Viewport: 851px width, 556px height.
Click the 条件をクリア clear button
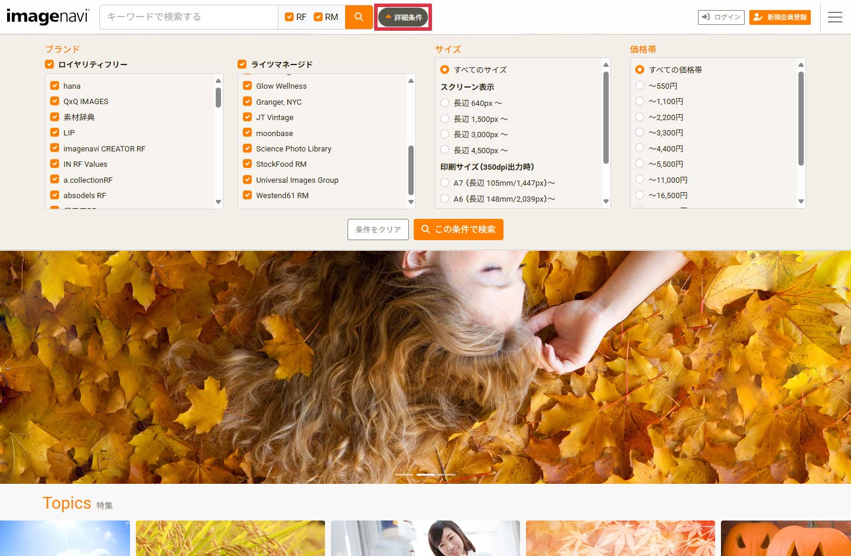coord(378,229)
